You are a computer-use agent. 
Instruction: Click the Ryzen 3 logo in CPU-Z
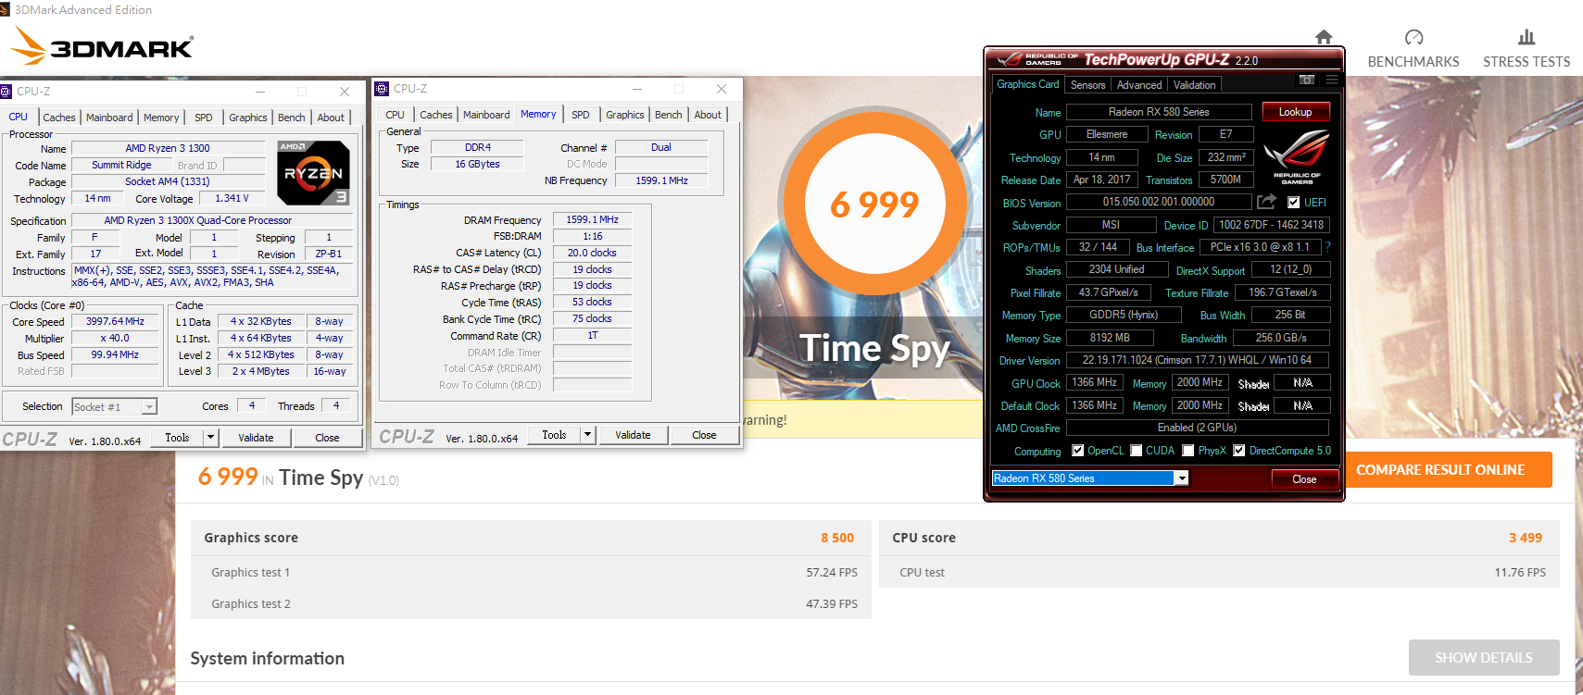pos(313,173)
